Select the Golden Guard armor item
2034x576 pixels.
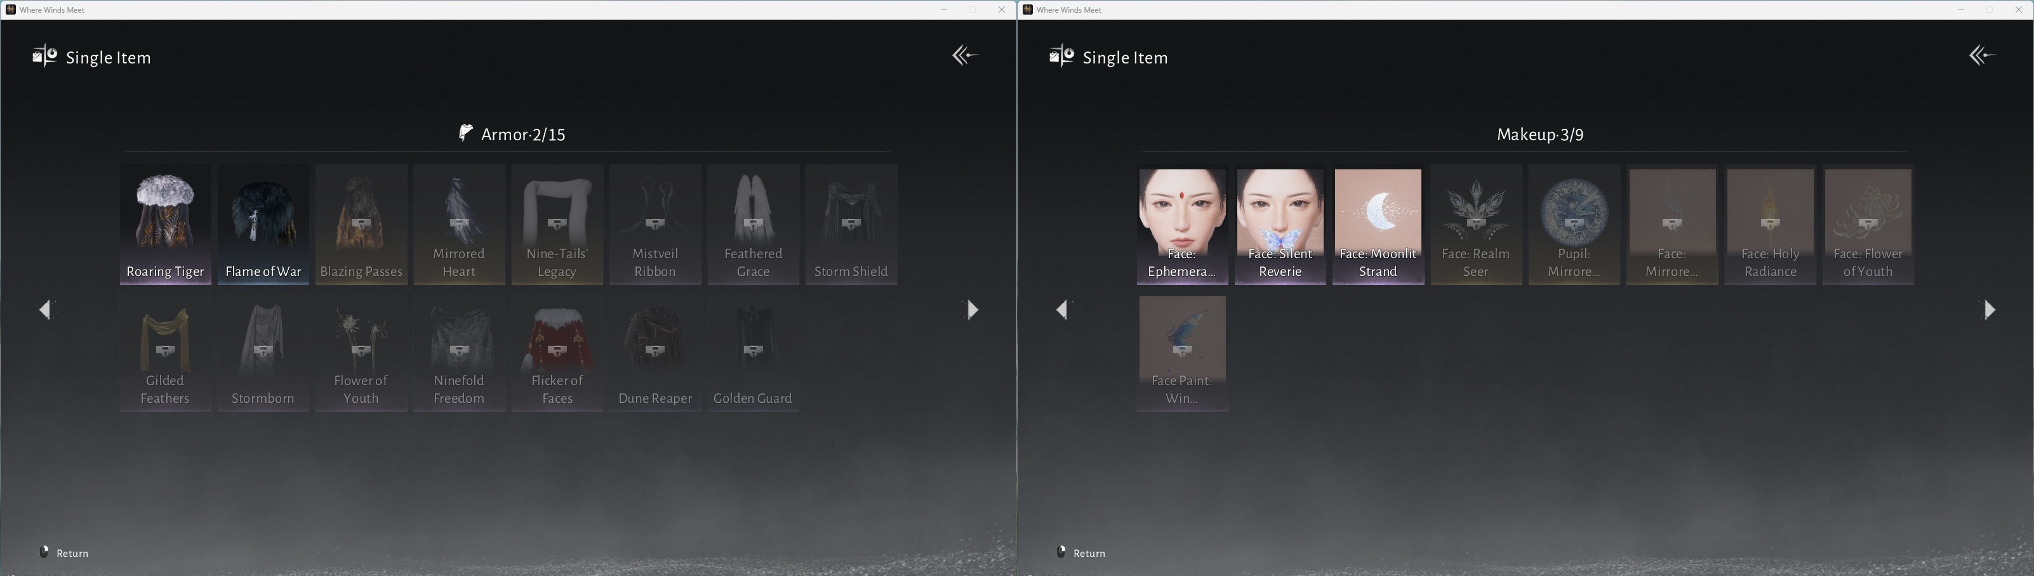point(752,352)
